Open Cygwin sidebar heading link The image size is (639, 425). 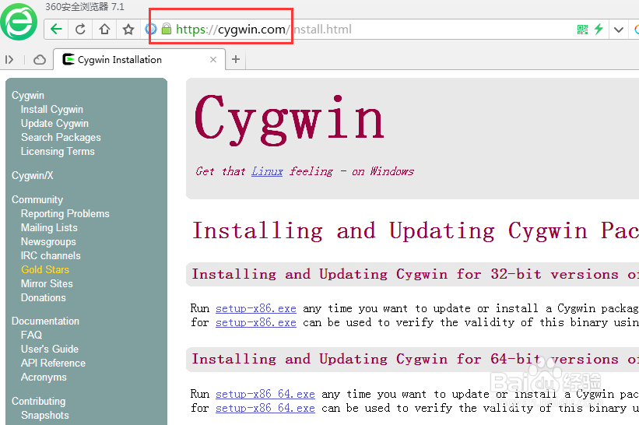point(28,95)
